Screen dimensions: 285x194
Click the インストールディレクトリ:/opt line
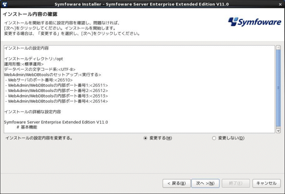click(x=33, y=59)
